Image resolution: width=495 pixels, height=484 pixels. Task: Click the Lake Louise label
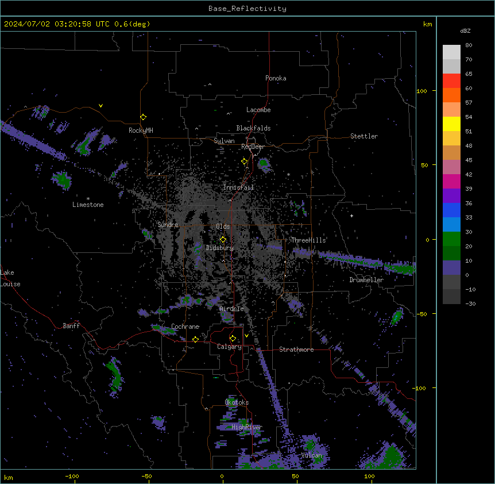(x=10, y=278)
